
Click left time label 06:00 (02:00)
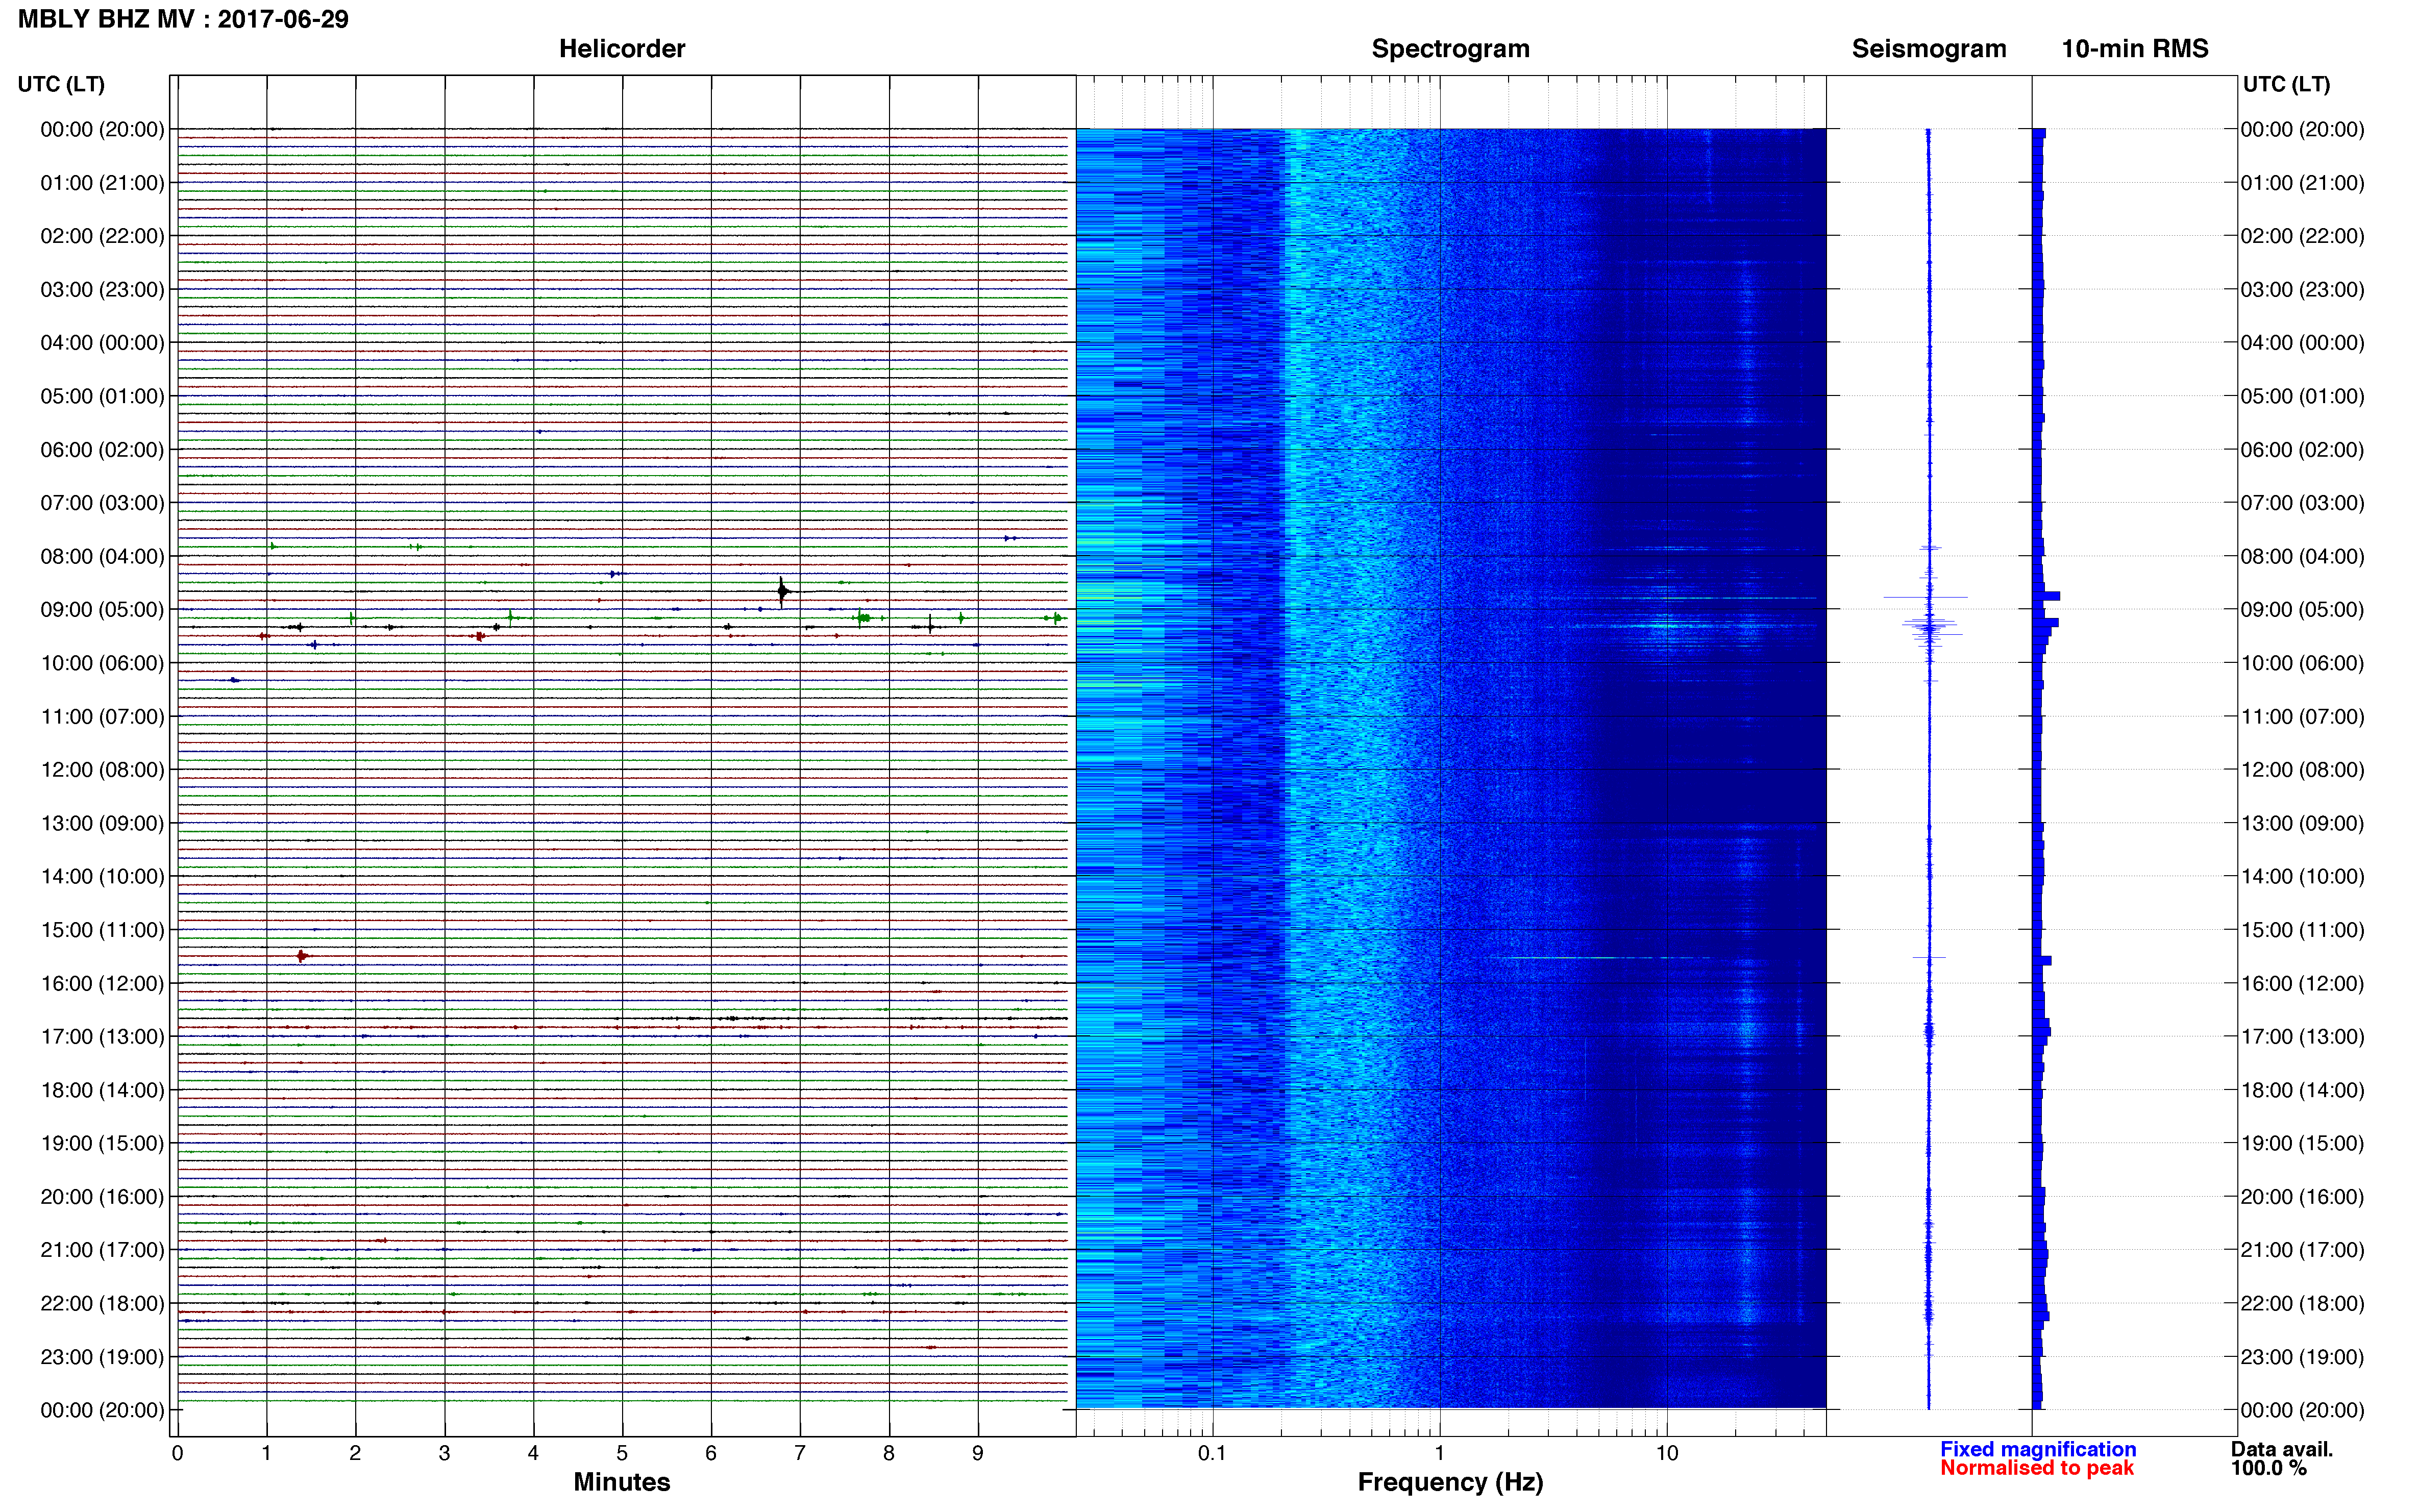coord(102,450)
